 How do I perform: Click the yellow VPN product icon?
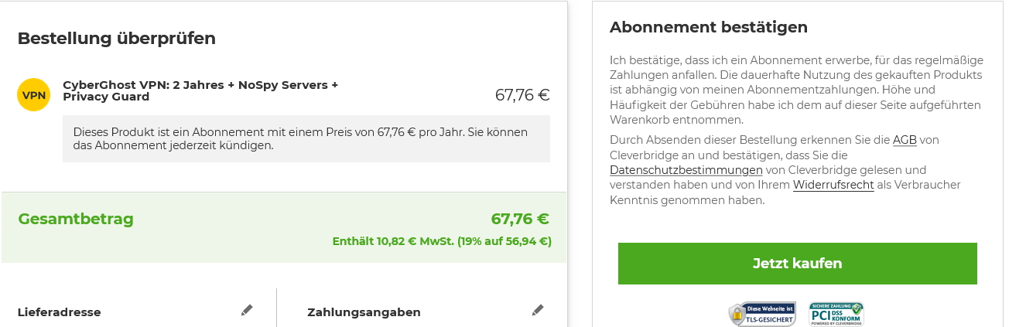click(33, 95)
